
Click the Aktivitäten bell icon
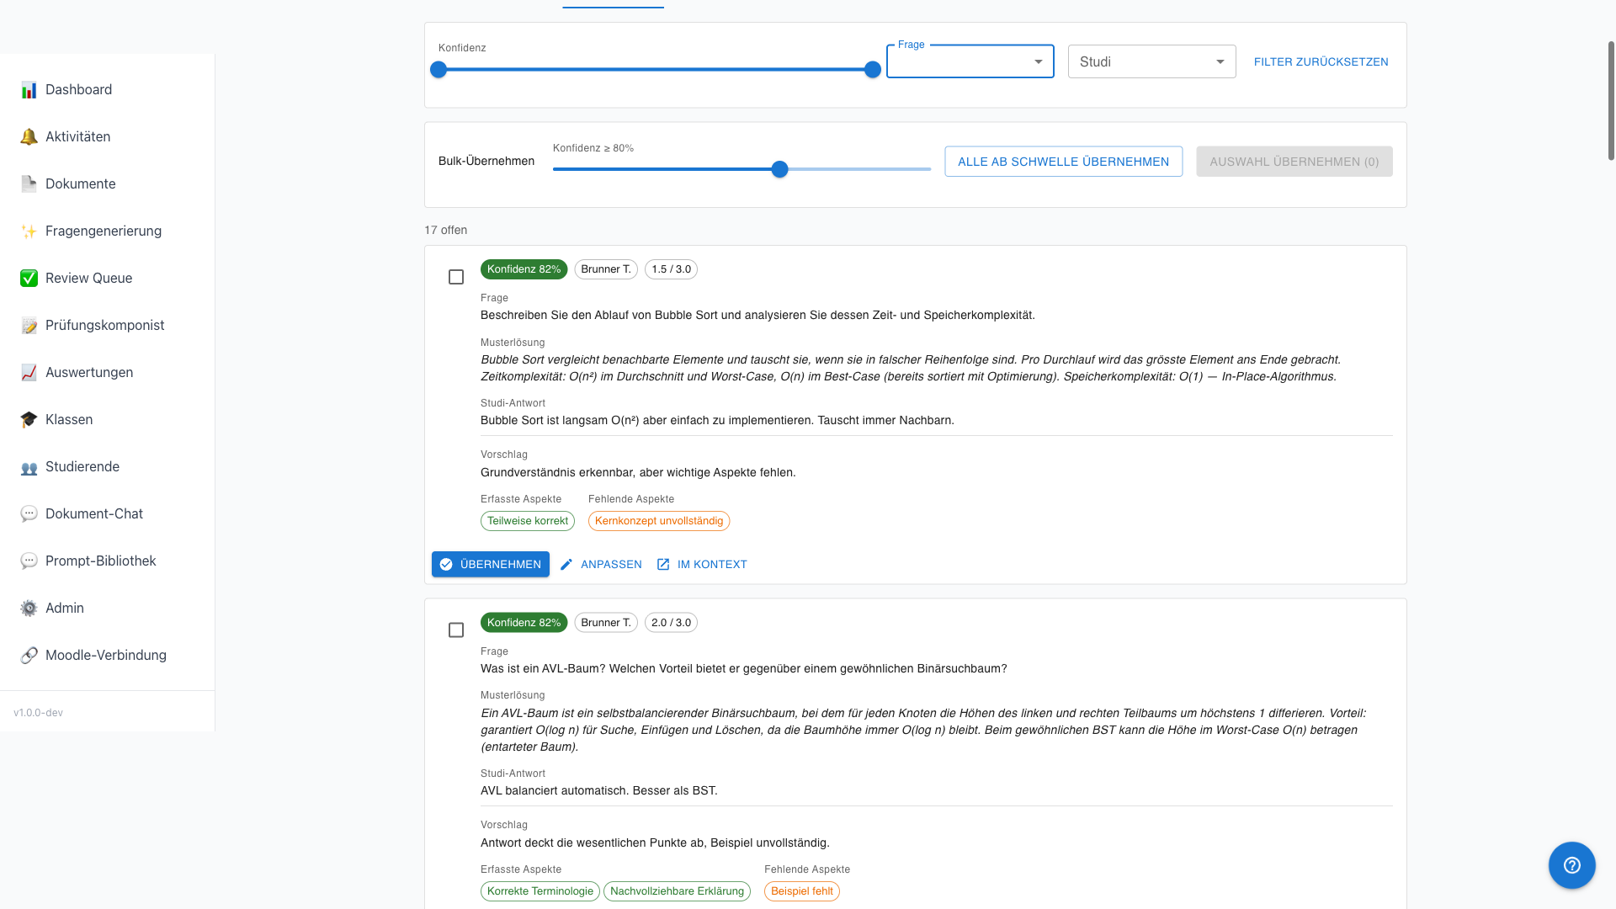[x=29, y=137]
